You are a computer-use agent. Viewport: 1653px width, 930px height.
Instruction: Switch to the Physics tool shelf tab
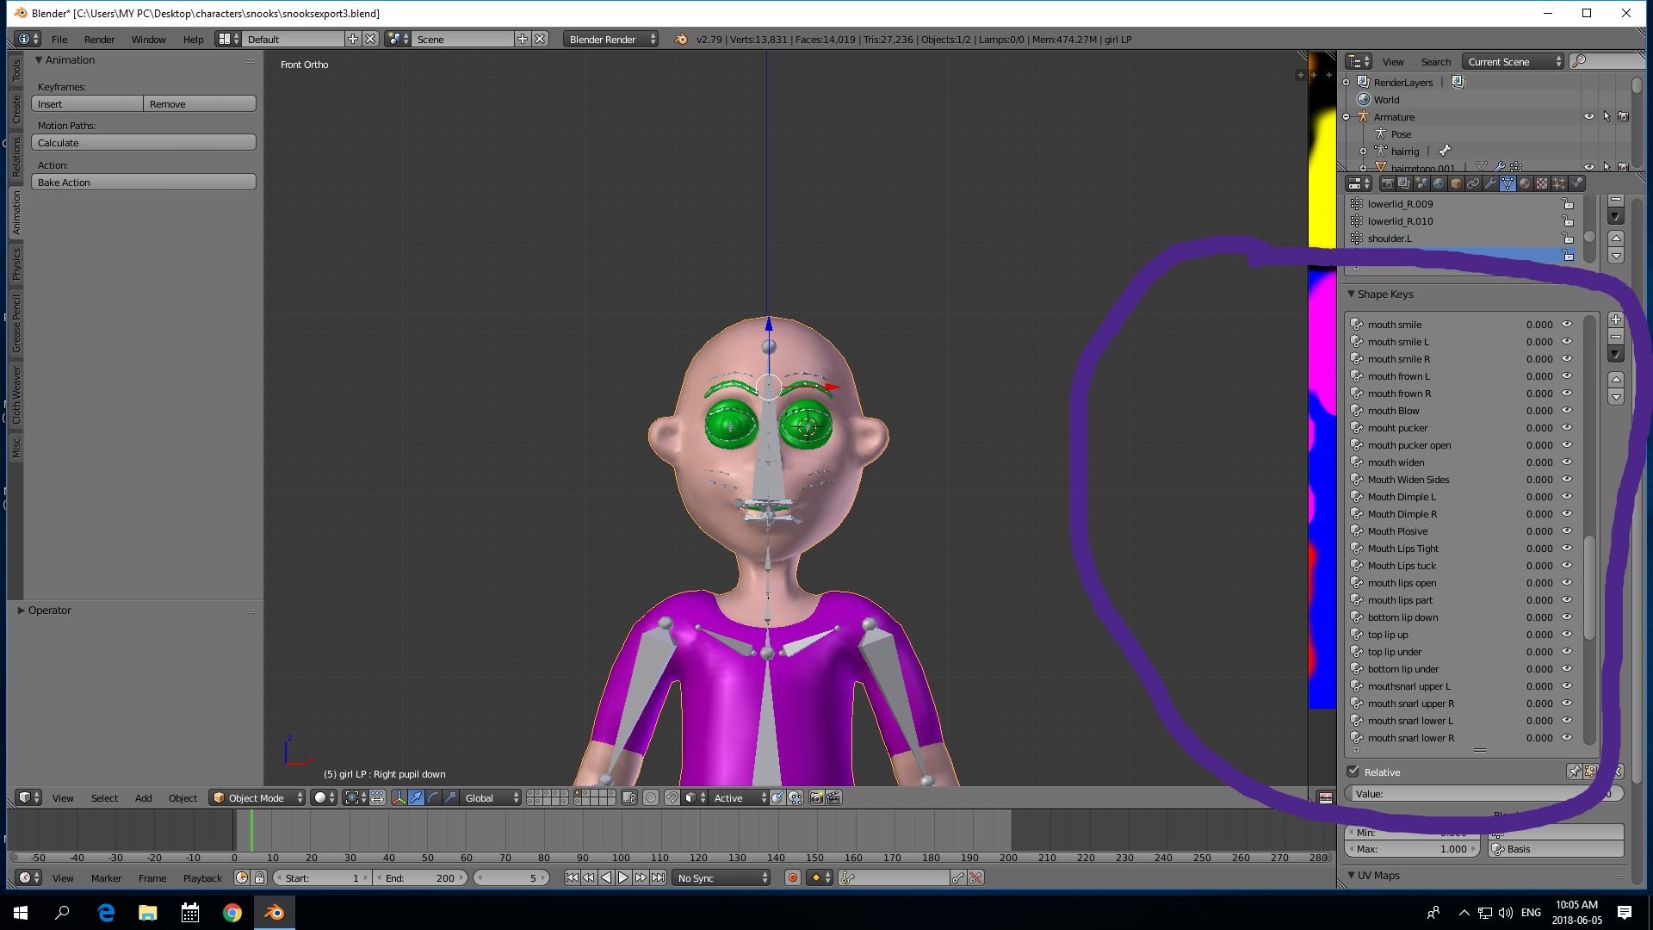click(15, 265)
